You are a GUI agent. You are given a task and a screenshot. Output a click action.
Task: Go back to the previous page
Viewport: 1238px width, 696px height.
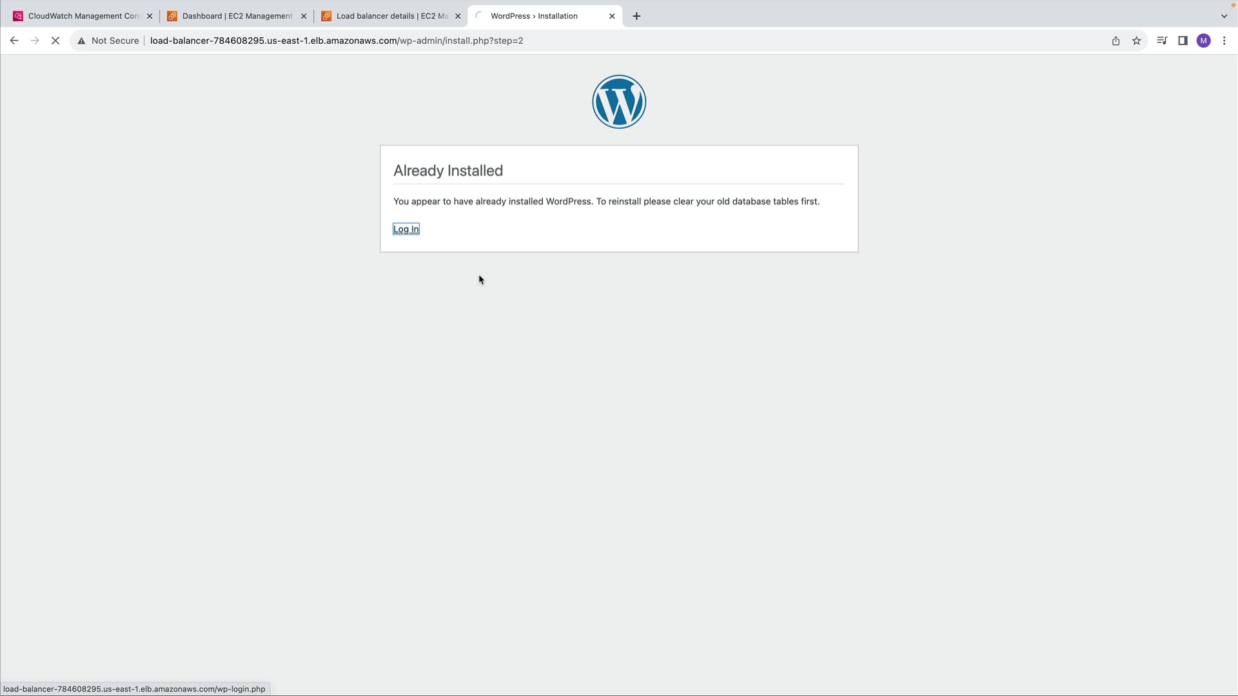[x=14, y=41]
